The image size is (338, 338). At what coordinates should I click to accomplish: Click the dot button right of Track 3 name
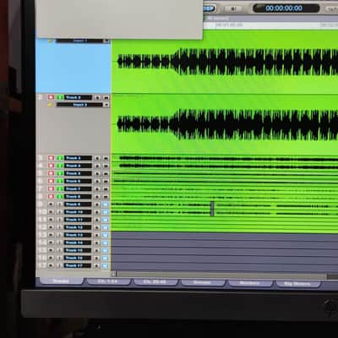pyautogui.click(x=97, y=158)
